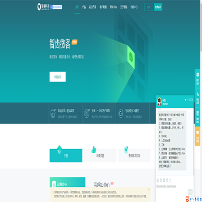Click the 云呼叫中心 section heading
Image resolution: width=202 pixels, height=202 pixels.
(102, 185)
